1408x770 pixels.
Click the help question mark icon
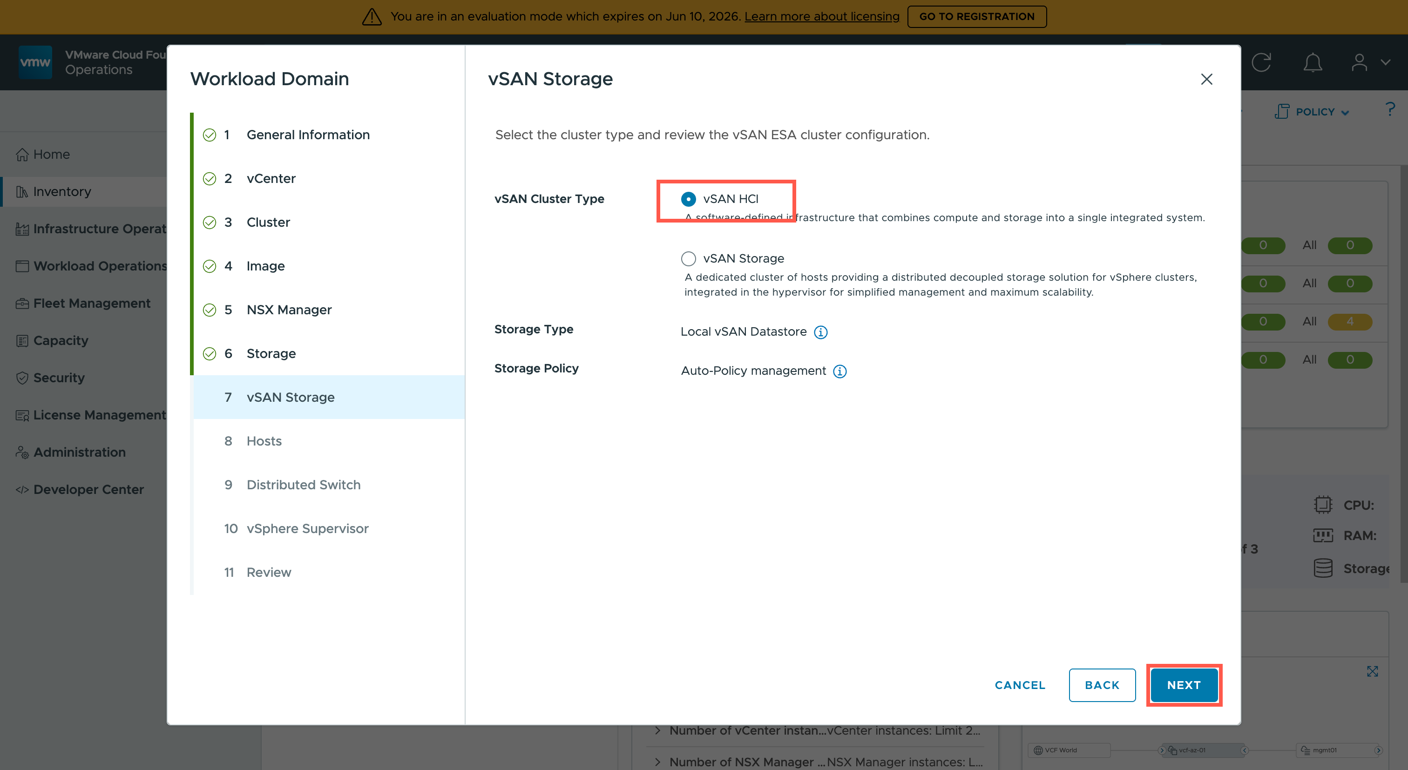coord(1390,109)
